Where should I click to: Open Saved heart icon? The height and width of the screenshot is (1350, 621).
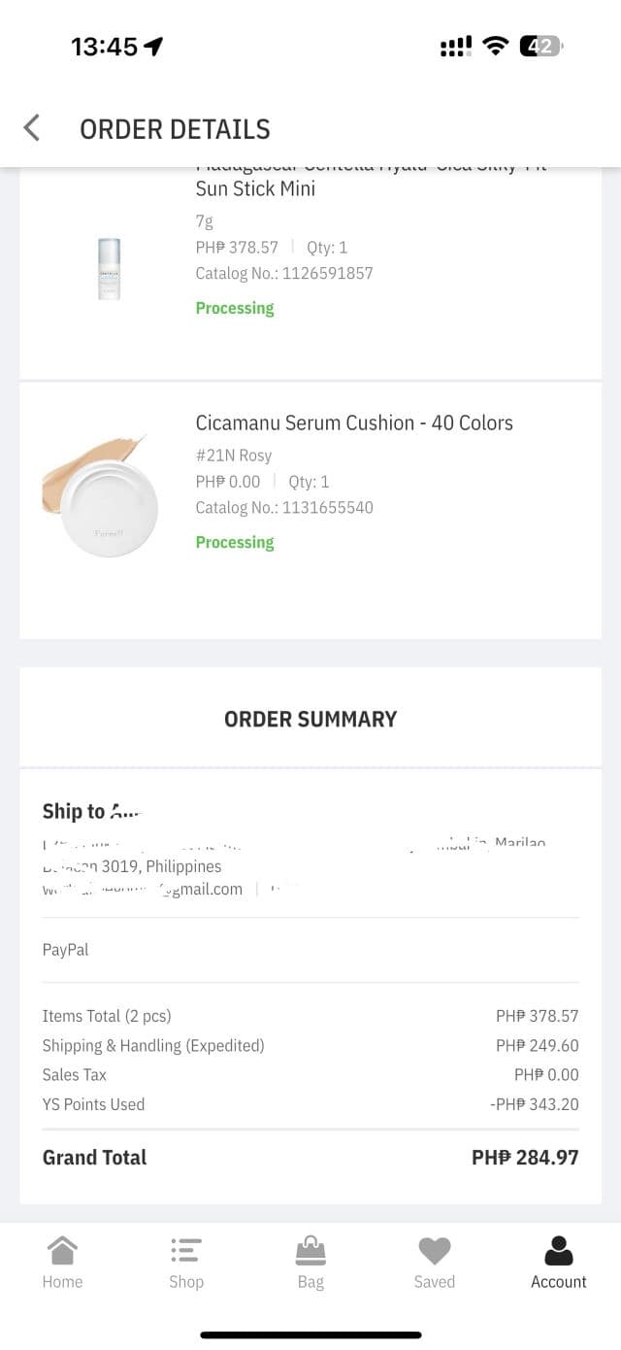click(x=434, y=1250)
